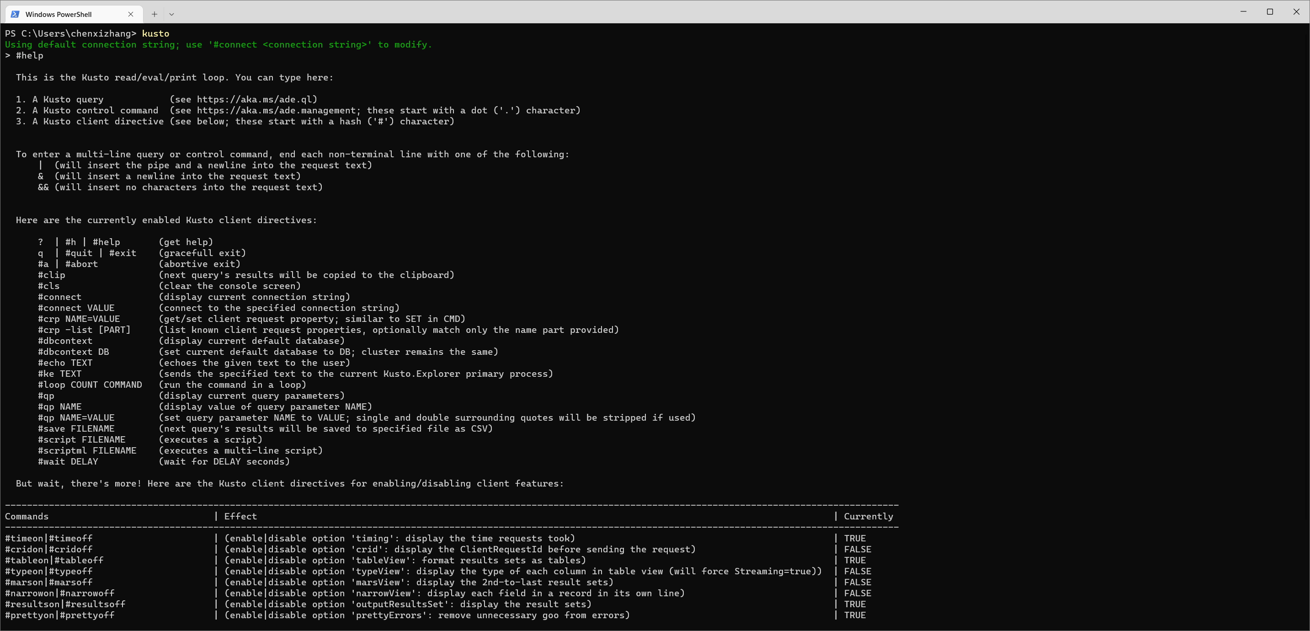
Task: Click '#prettyon|#prettyoff' command cell
Action: (59, 615)
